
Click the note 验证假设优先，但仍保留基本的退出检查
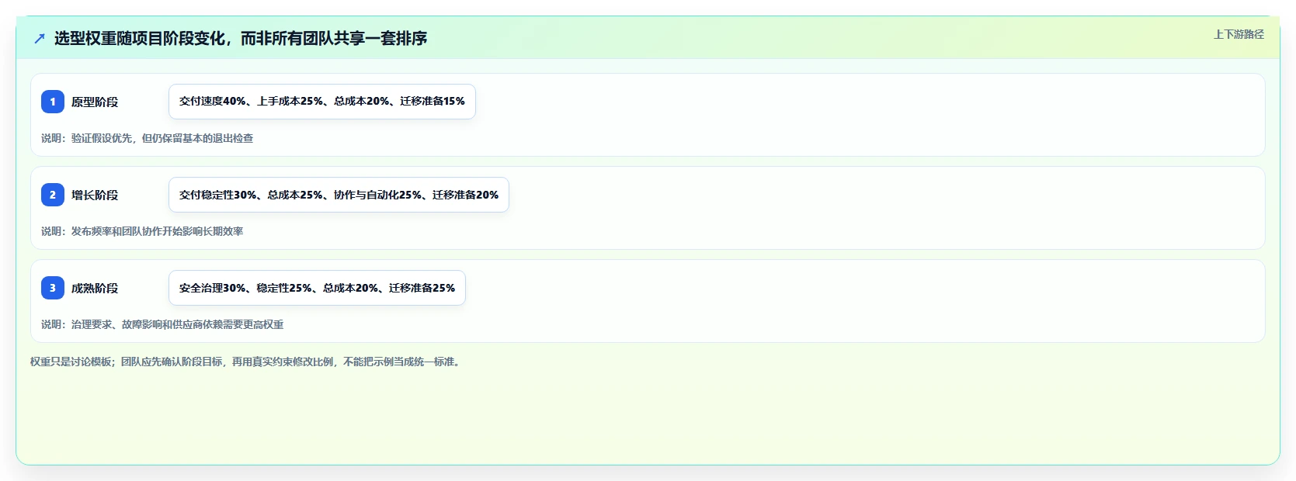tap(147, 138)
